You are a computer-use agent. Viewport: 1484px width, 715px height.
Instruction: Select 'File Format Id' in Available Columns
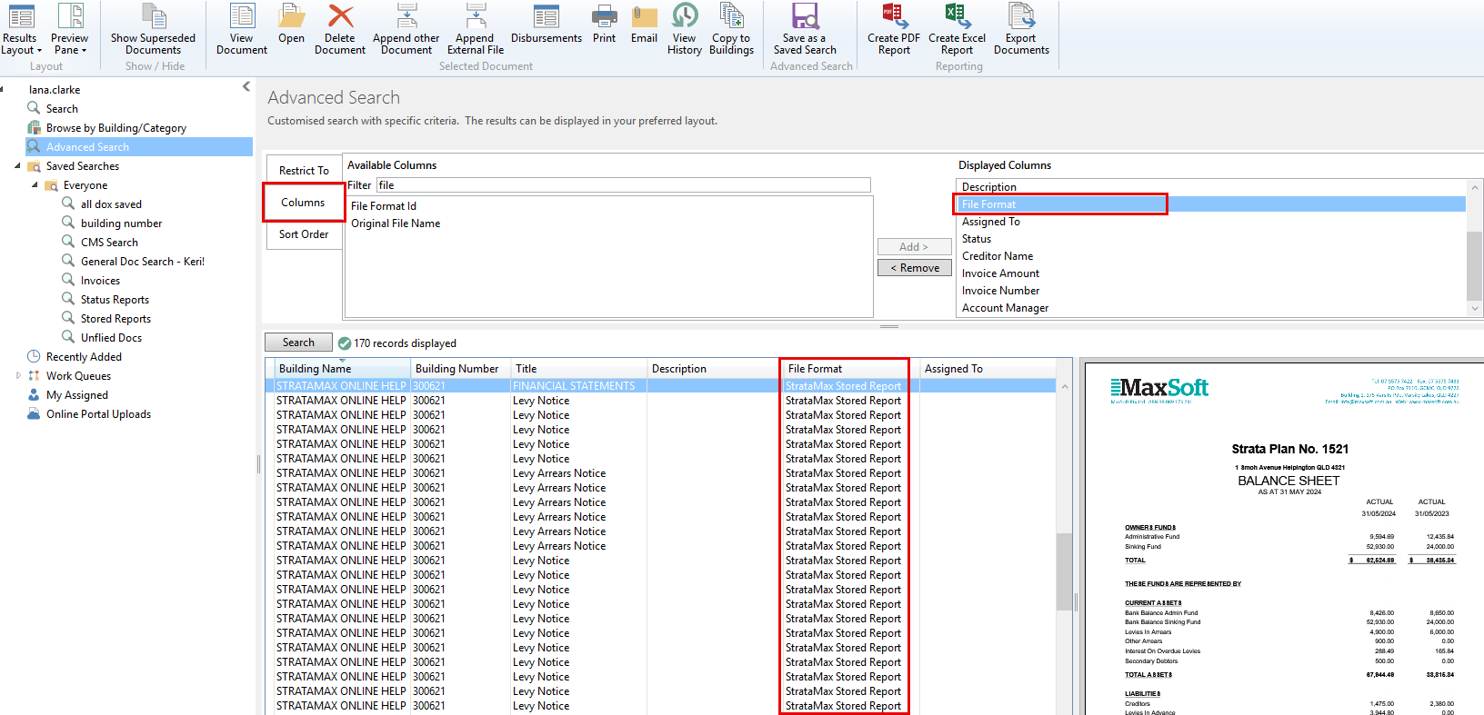pyautogui.click(x=384, y=206)
